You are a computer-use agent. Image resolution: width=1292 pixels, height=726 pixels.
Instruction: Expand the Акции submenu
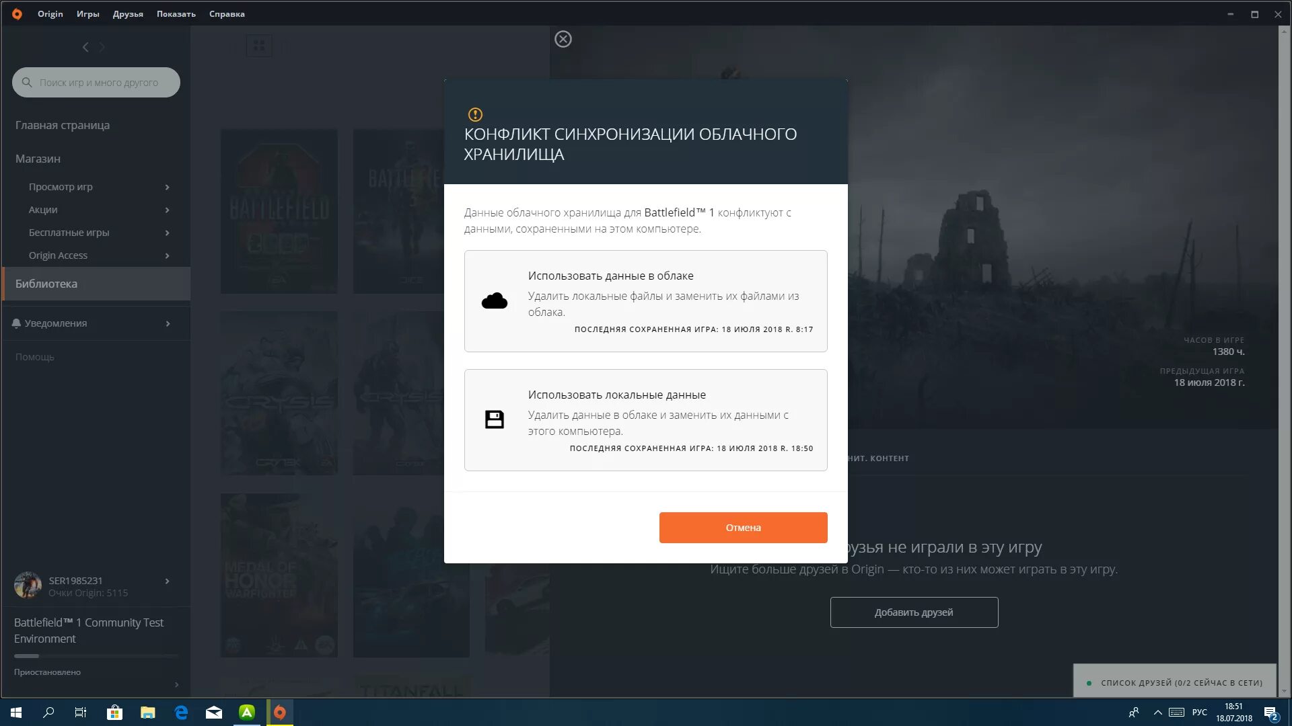(167, 210)
